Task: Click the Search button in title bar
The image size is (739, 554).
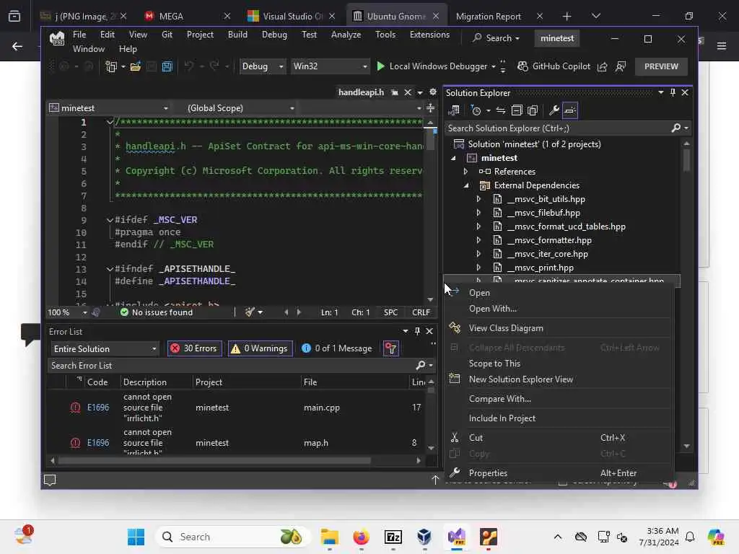Action: pyautogui.click(x=496, y=38)
